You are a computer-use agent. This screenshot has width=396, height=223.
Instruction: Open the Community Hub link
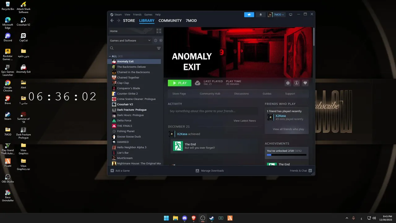(x=210, y=94)
